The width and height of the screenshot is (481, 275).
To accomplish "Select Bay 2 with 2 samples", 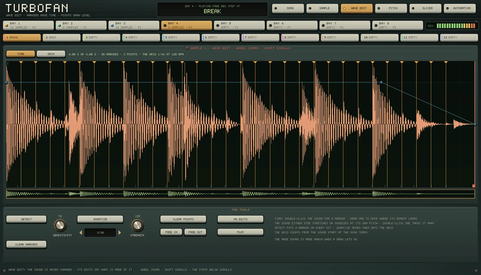I will click(x=81, y=25).
